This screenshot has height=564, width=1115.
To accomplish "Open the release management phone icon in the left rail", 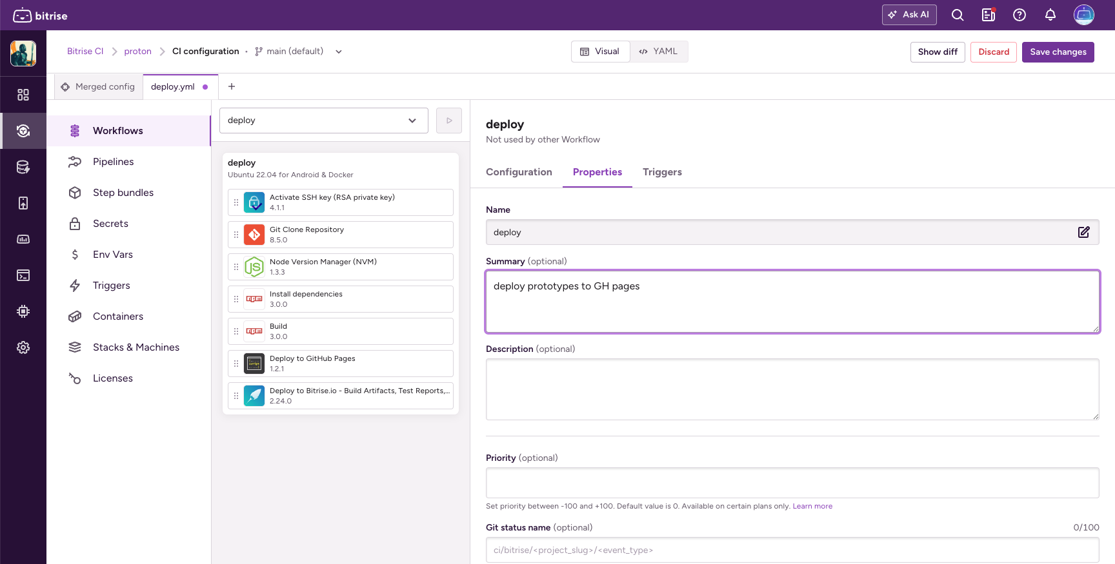I will pos(23,203).
